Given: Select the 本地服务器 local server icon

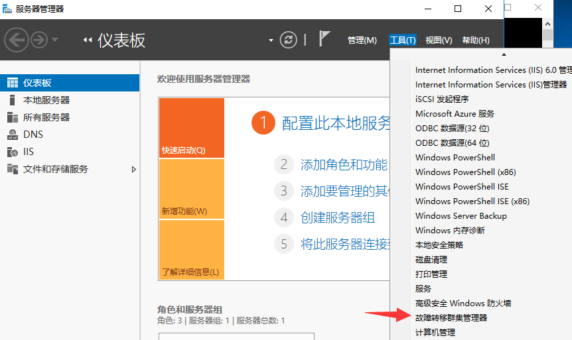Looking at the screenshot, I should point(12,100).
